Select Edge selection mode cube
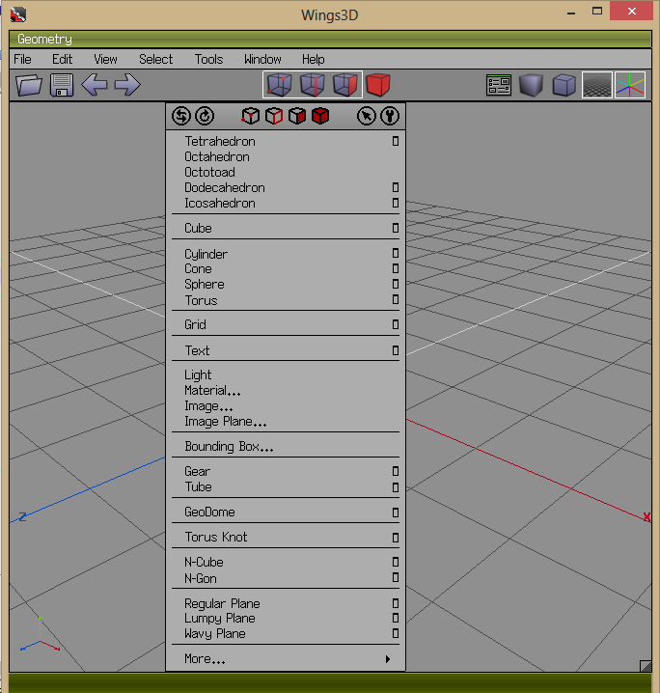Screen dimensions: 660x693 tap(313, 84)
